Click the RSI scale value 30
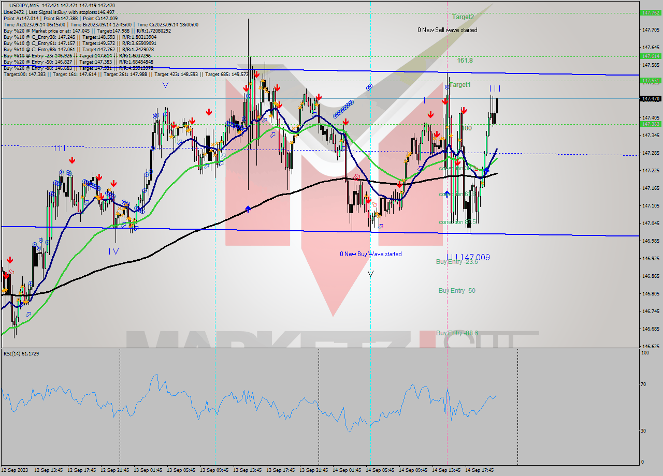The height and width of the screenshot is (476, 663). pos(644,430)
